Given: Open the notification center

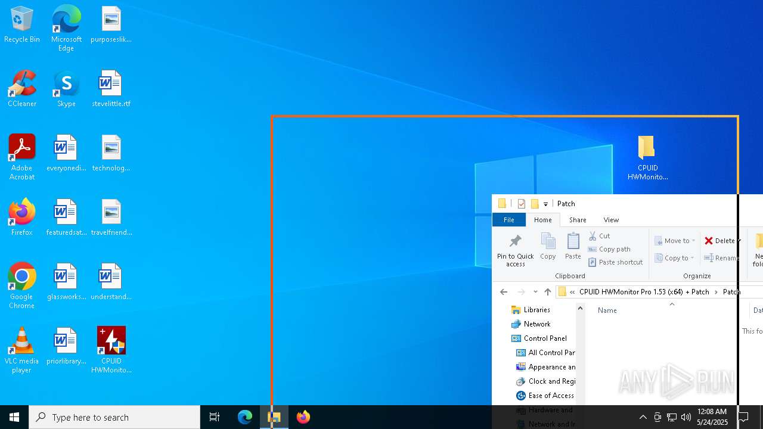Looking at the screenshot, I should pos(744,417).
